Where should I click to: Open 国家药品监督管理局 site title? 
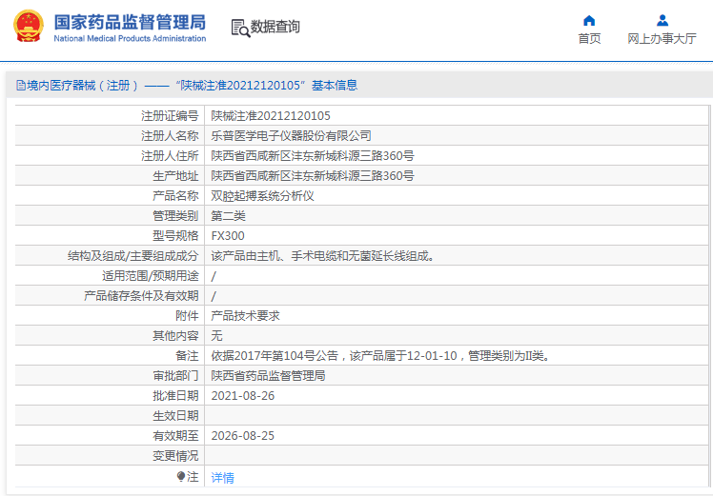point(130,22)
